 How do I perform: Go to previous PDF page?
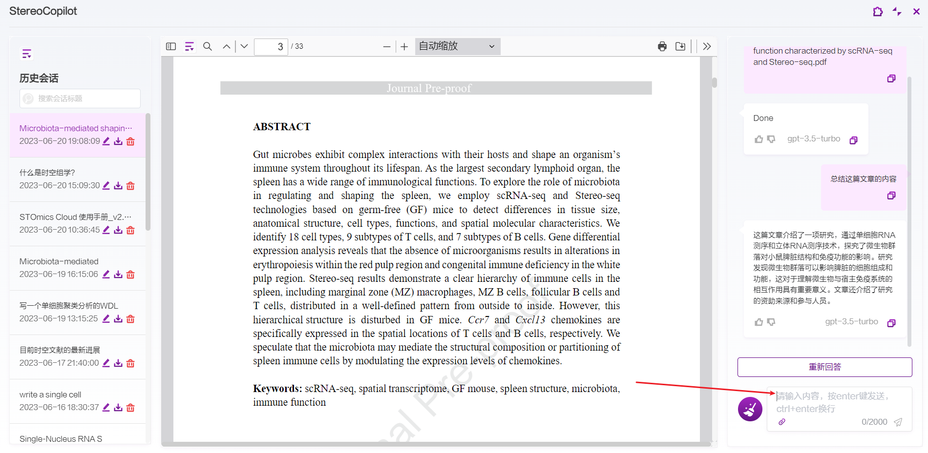227,46
